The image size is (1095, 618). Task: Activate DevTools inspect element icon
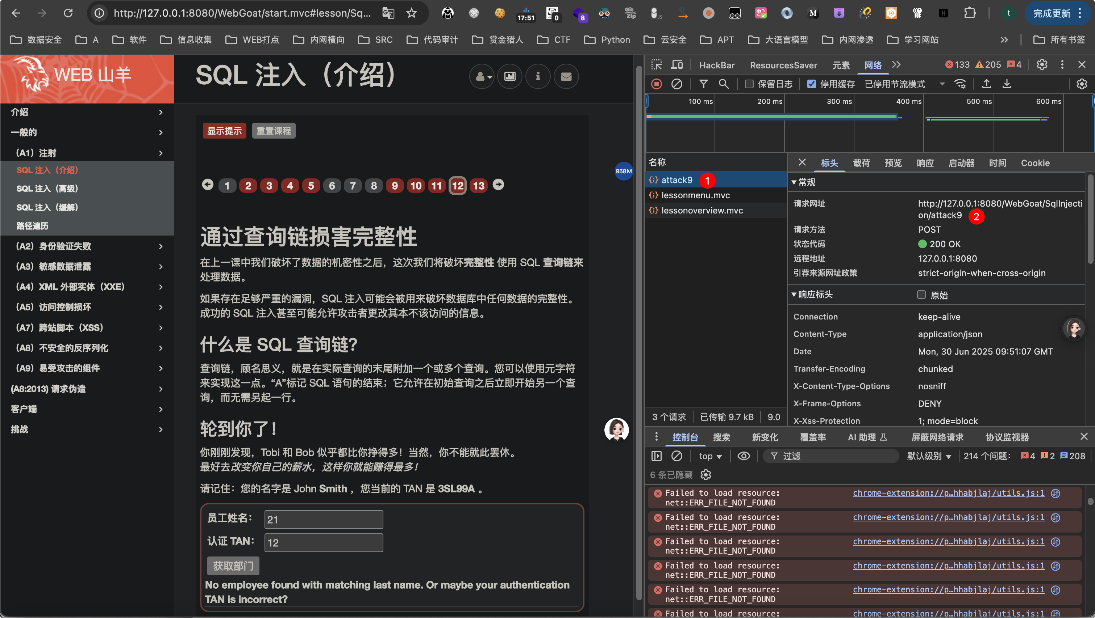(x=656, y=65)
